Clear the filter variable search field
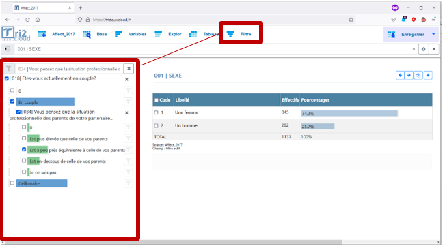Viewport: 445px width, 246px height. tap(129, 69)
